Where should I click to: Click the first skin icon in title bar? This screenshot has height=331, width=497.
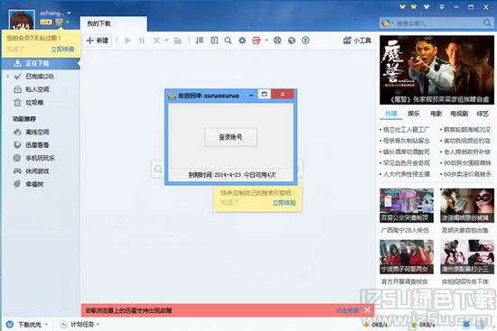[x=402, y=6]
